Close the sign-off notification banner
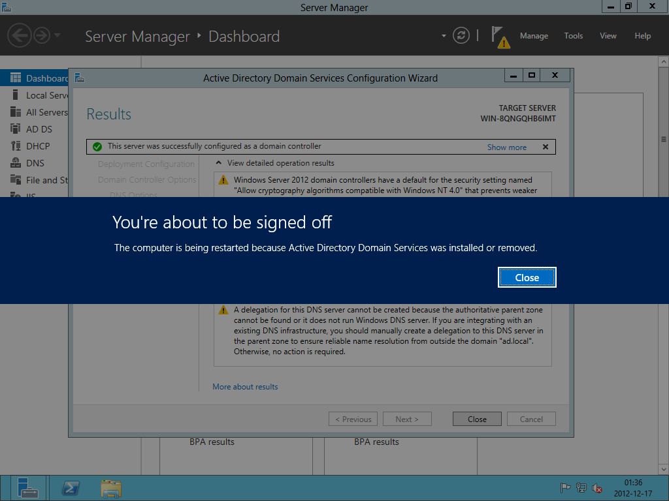 (x=527, y=277)
